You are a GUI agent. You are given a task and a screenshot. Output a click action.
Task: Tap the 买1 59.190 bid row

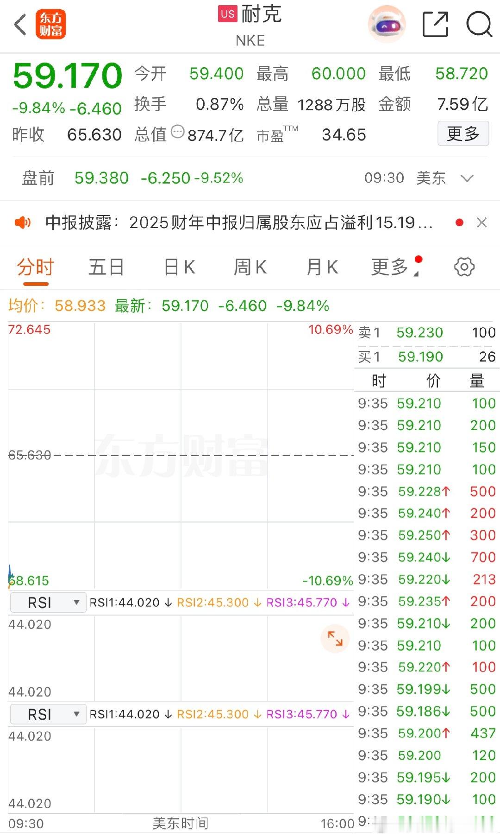point(426,357)
